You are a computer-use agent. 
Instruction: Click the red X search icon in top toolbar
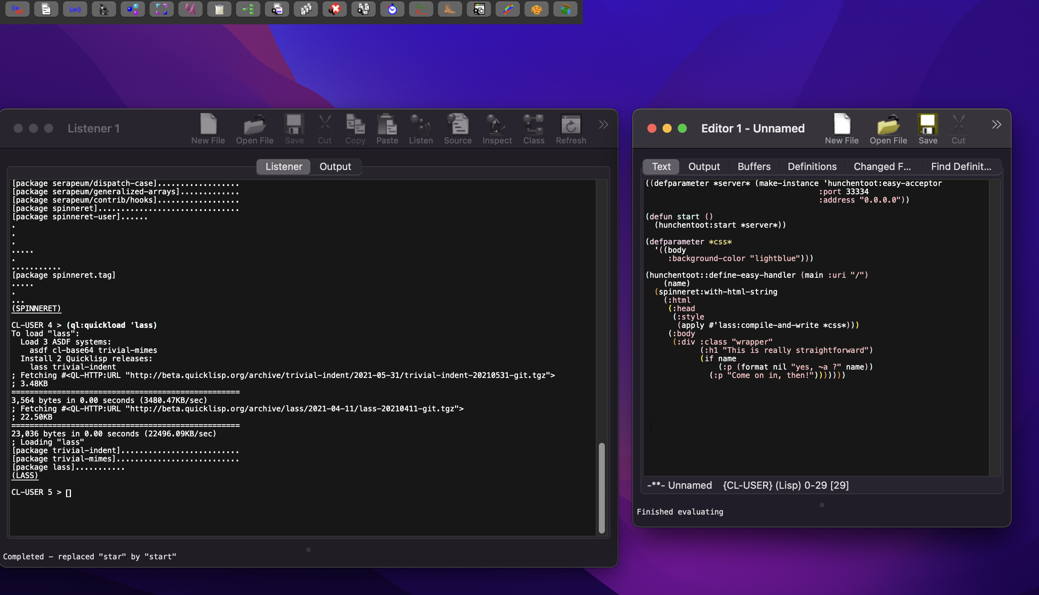pos(335,9)
